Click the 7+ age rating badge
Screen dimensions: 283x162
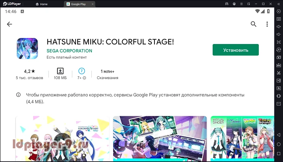82,71
